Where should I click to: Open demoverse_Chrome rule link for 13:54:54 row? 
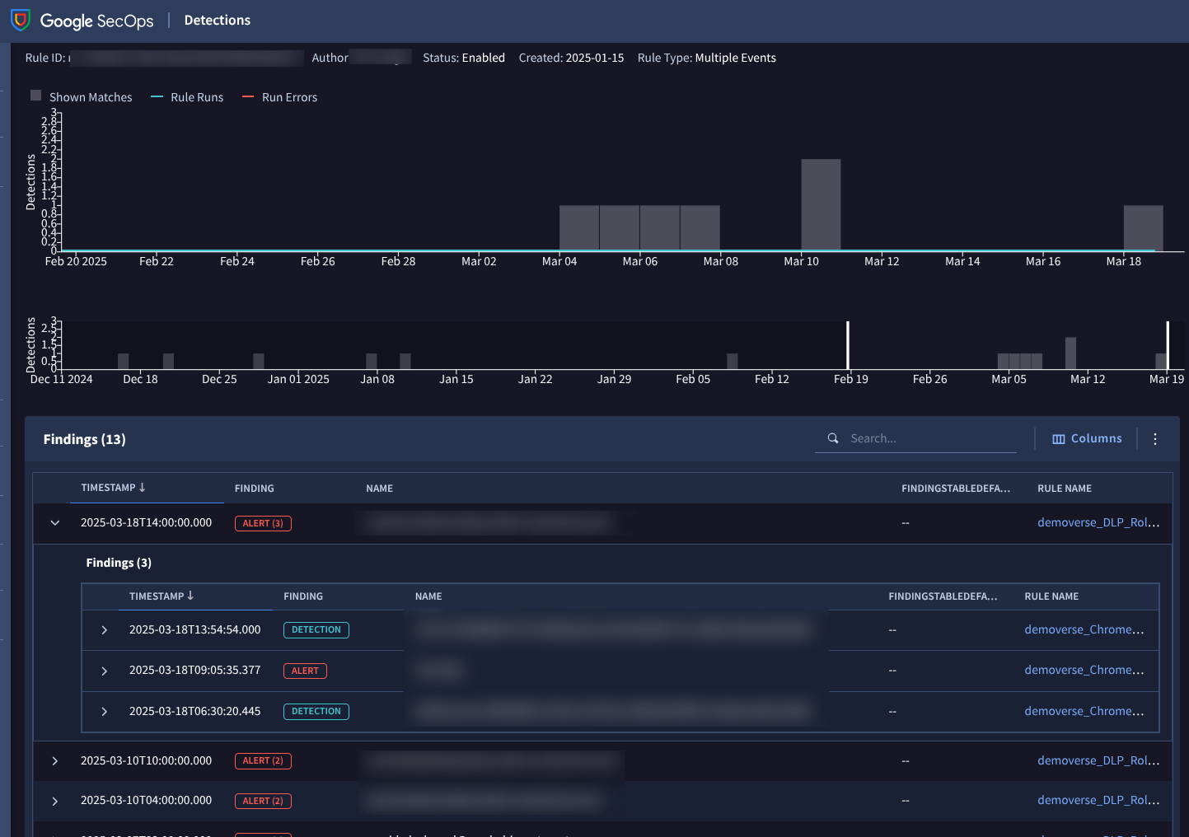pyautogui.click(x=1084, y=629)
